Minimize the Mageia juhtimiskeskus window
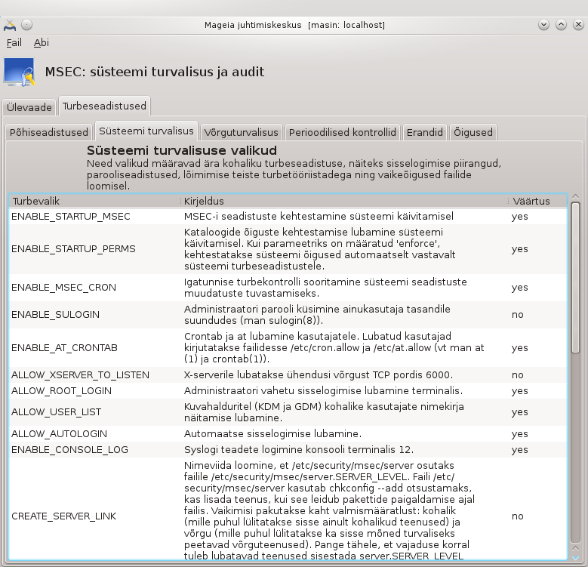 coord(543,25)
